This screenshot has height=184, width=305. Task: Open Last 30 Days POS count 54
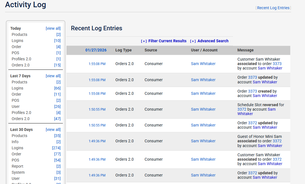pos(57,160)
